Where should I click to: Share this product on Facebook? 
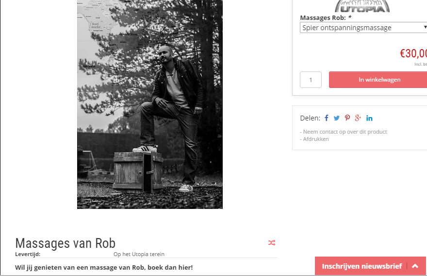pyautogui.click(x=326, y=118)
